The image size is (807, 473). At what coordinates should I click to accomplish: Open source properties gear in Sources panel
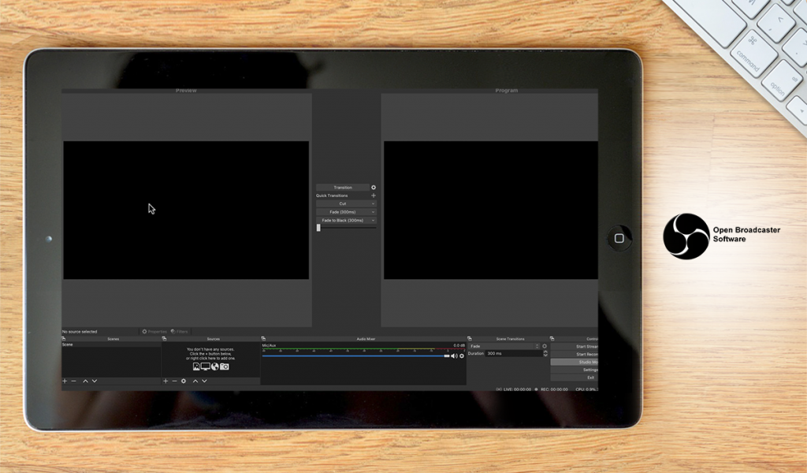(184, 381)
